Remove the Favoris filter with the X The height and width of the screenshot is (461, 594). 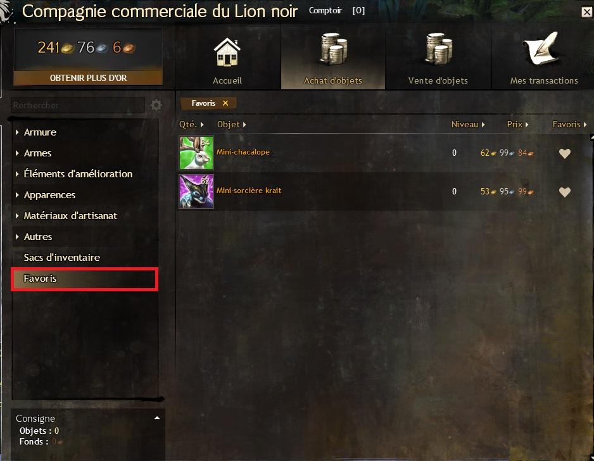pyautogui.click(x=225, y=103)
